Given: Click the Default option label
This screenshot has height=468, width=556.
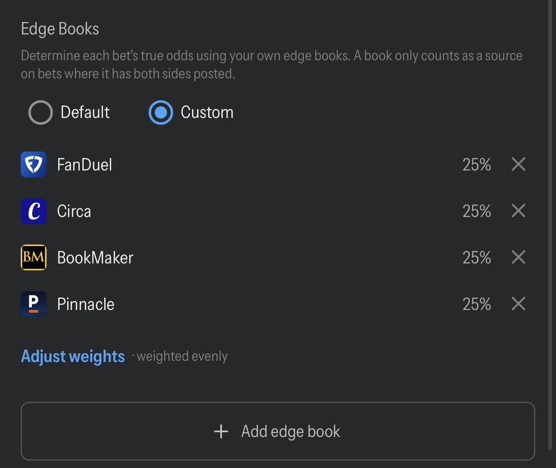Looking at the screenshot, I should (x=85, y=112).
